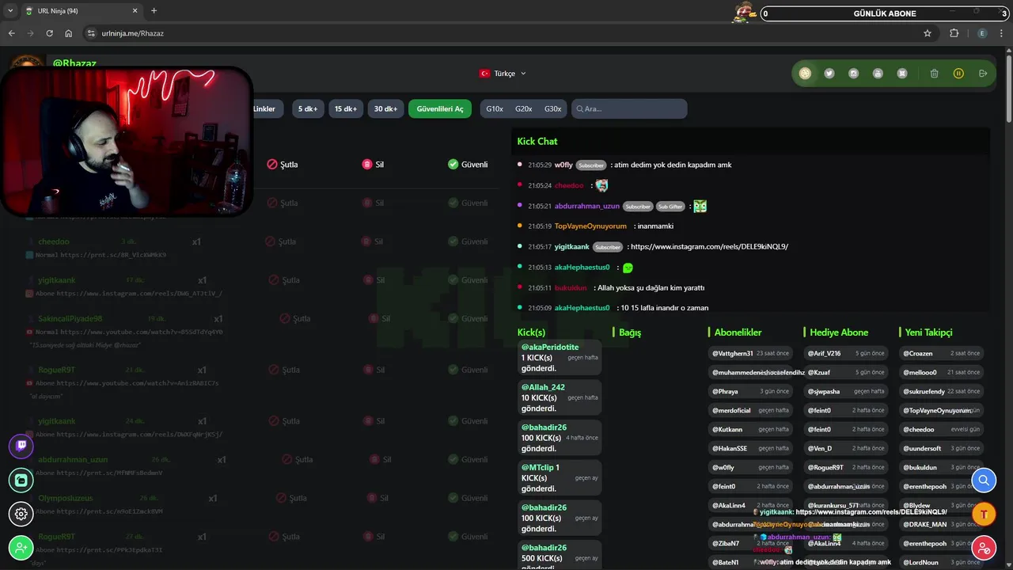The width and height of the screenshot is (1013, 570).
Task: Delete abdurrahman_uzun's prnt.sc link
Action: point(380,459)
